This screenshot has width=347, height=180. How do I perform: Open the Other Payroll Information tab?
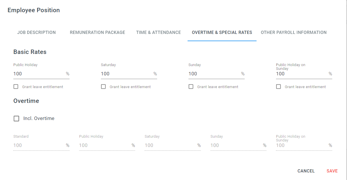pos(294,32)
